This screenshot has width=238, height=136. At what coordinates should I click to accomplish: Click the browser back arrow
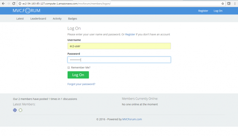tap(3, 3)
